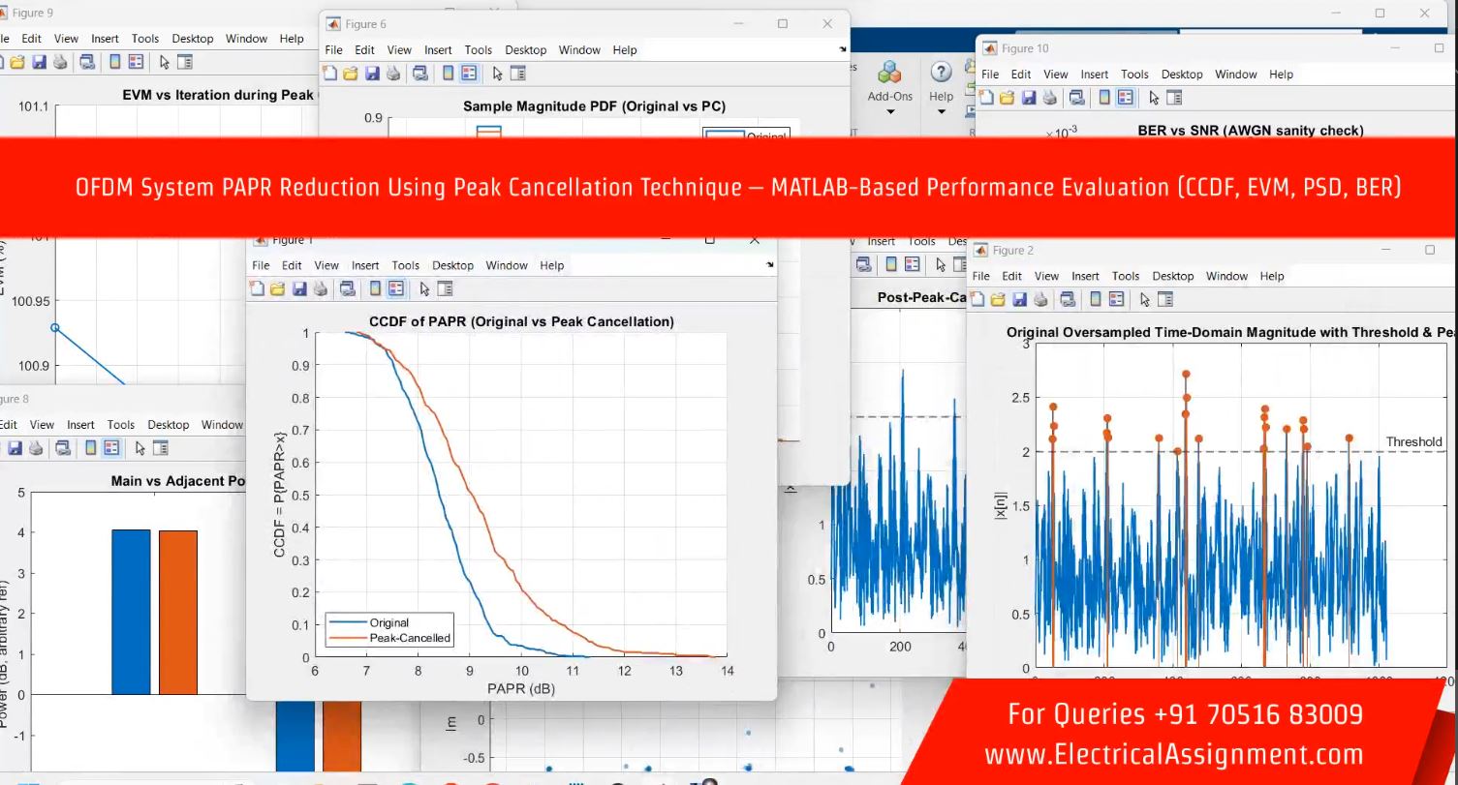Viewport: 1458px width, 785px height.
Task: Click Print icon in Figure 9 toolbar
Action: click(60, 62)
